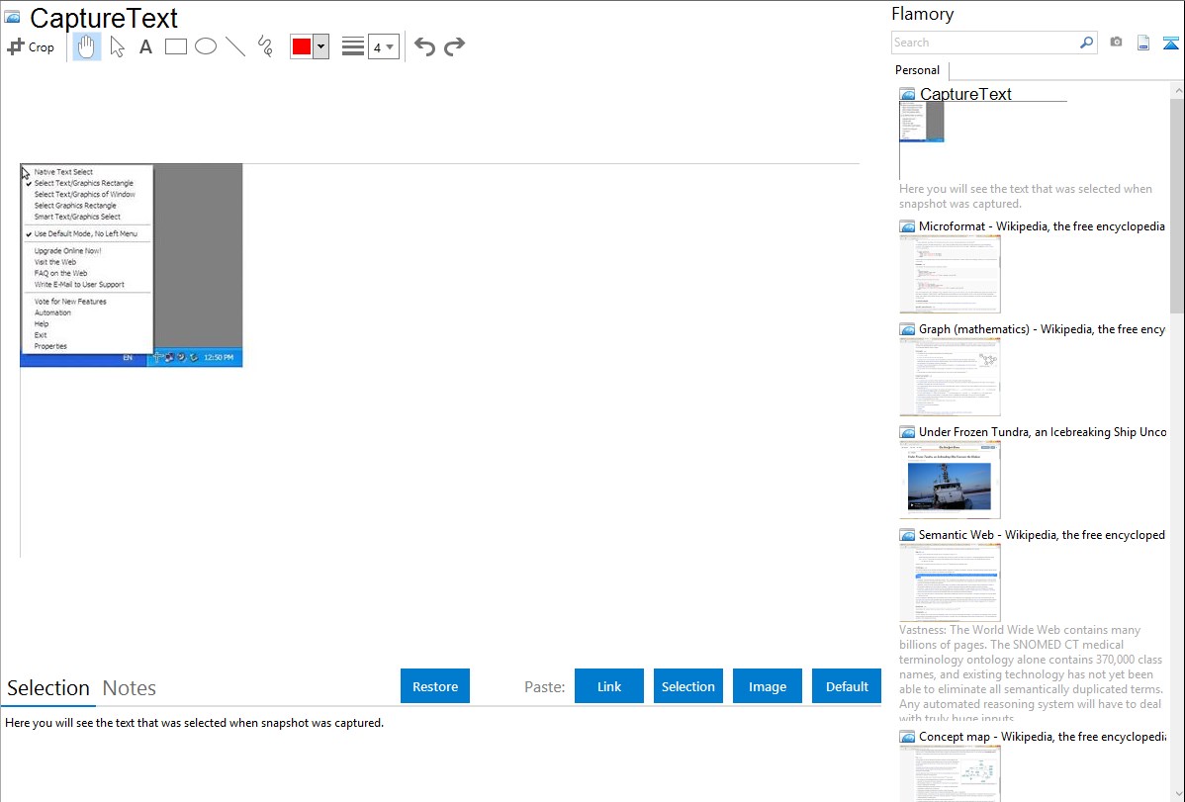Click the Semantic Web Vastness description text

(1032, 674)
